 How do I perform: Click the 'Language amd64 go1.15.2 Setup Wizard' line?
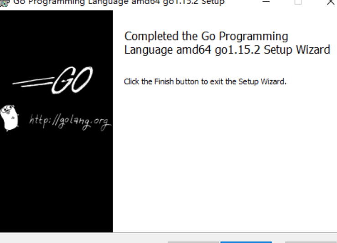pos(227,50)
